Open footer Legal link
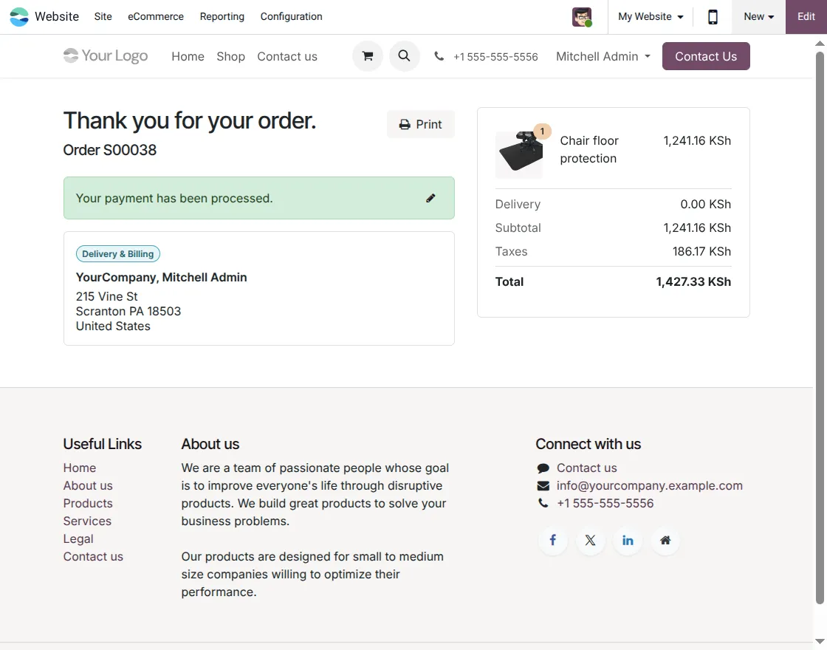 78,538
